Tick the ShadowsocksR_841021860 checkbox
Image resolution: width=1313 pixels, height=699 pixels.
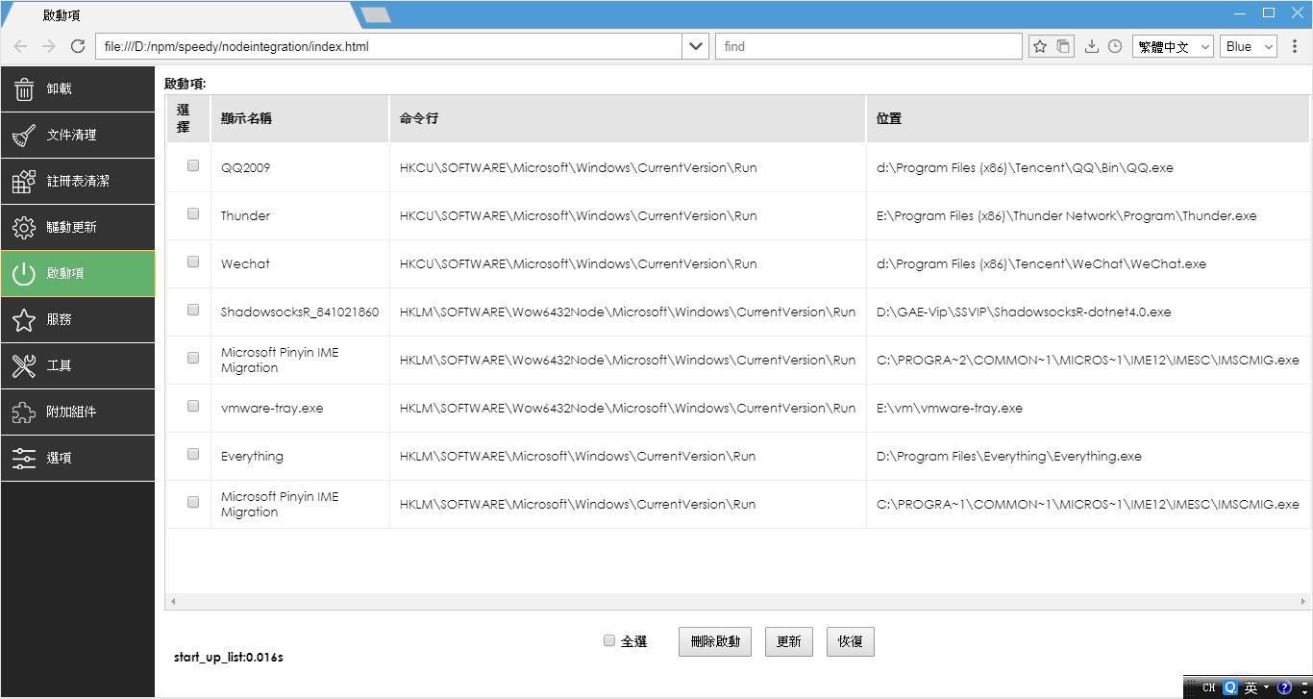point(193,310)
